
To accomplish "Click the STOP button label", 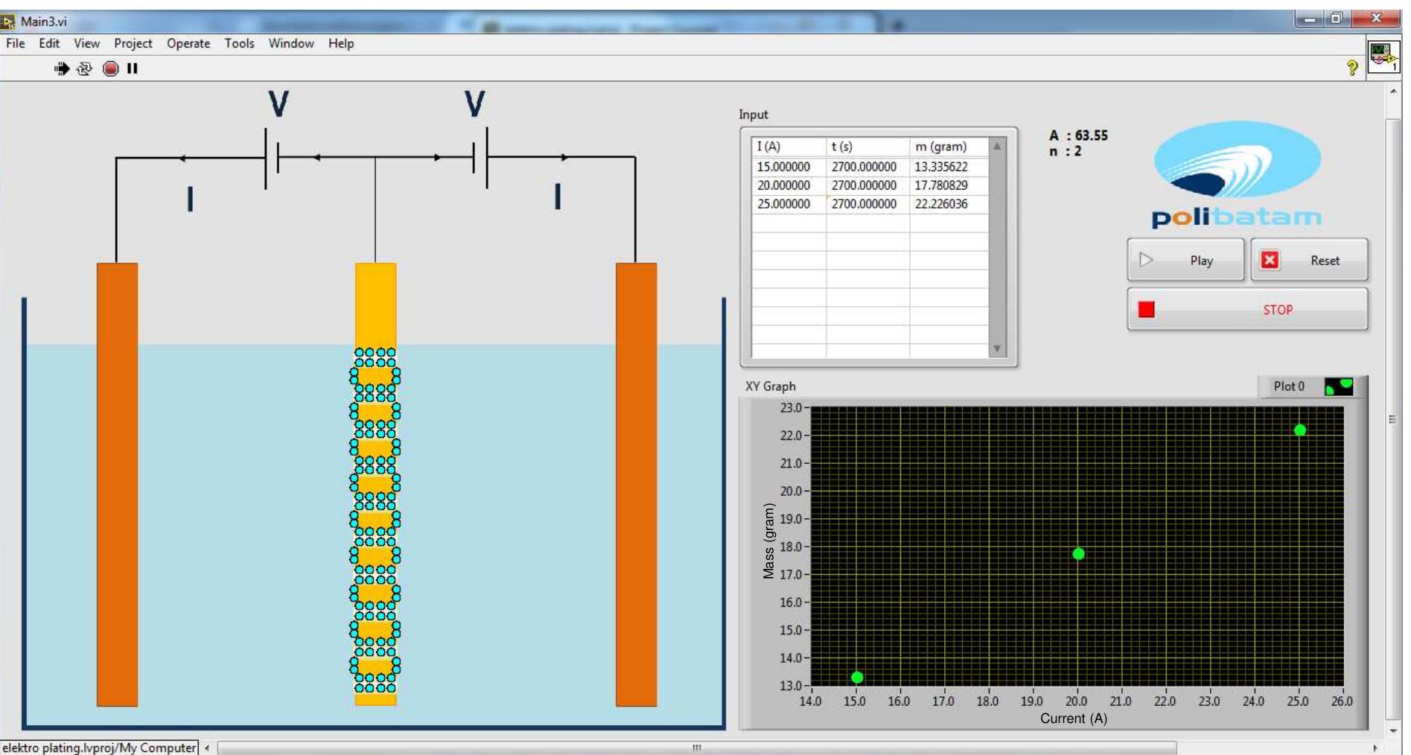I will (x=1278, y=310).
